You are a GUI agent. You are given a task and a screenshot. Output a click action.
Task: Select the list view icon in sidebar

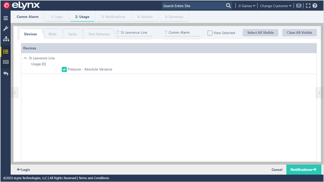tap(5, 52)
